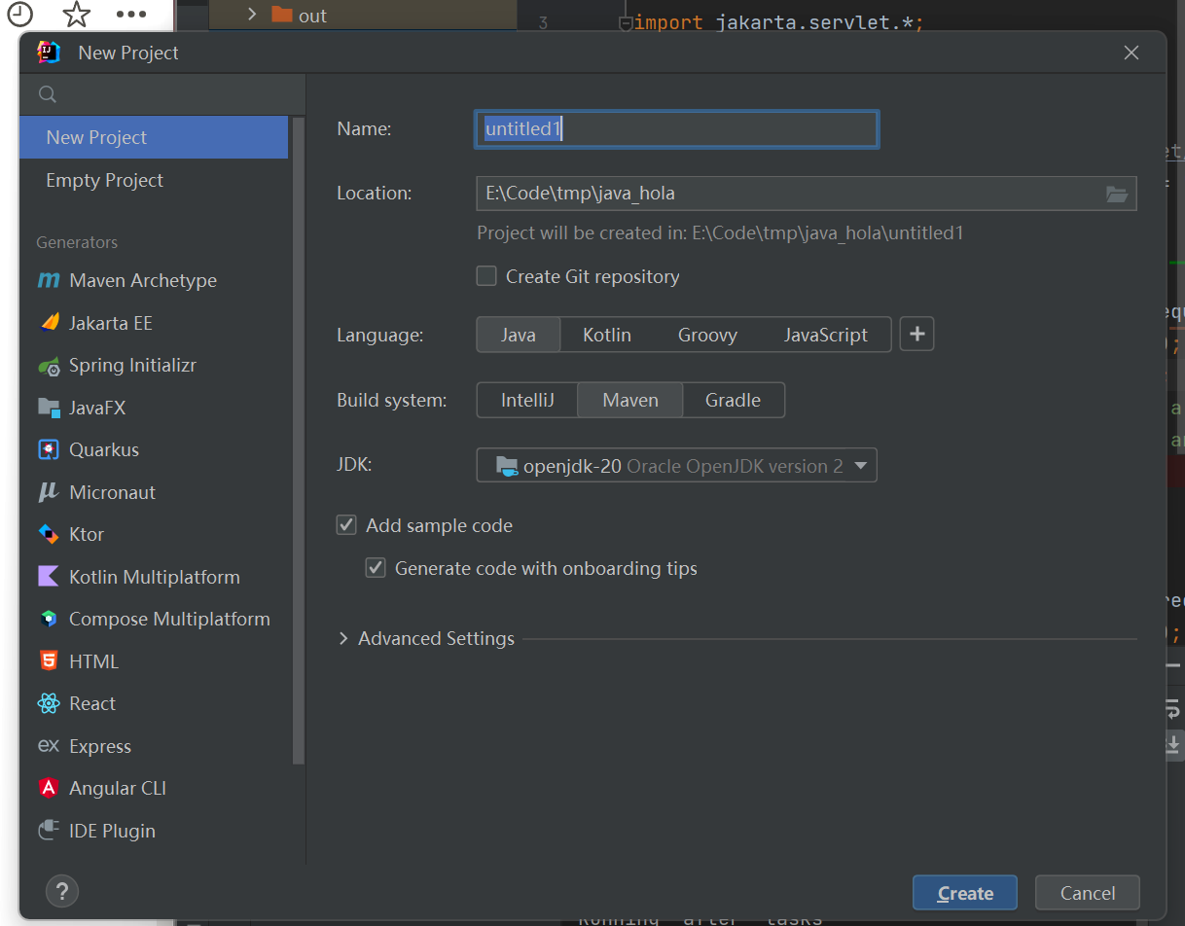Click the Angular CLI icon
This screenshot has width=1185, height=926.
pyautogui.click(x=49, y=788)
